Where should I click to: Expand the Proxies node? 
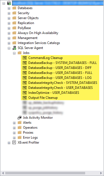click(14, 133)
